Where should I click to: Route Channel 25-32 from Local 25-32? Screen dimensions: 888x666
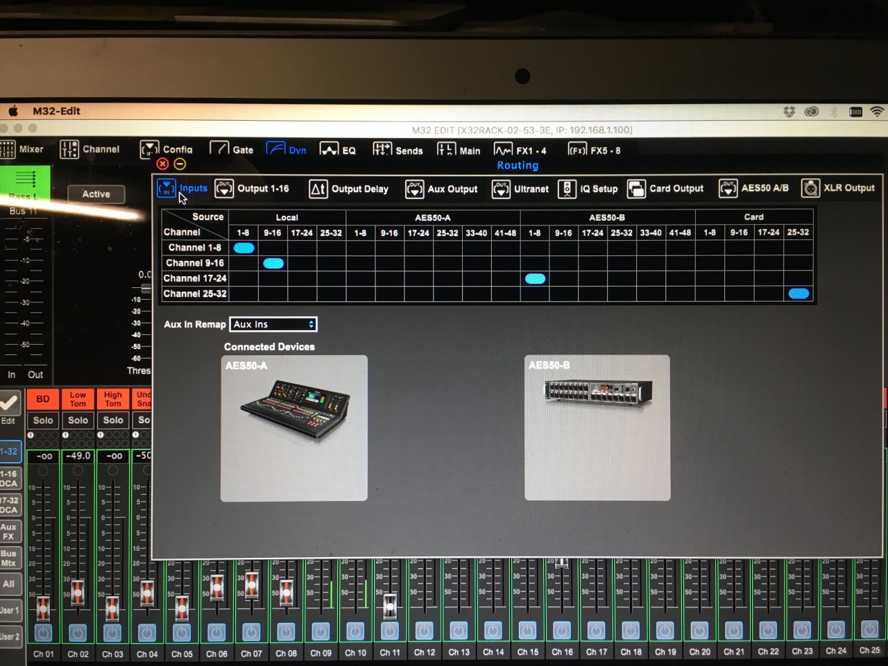[331, 293]
